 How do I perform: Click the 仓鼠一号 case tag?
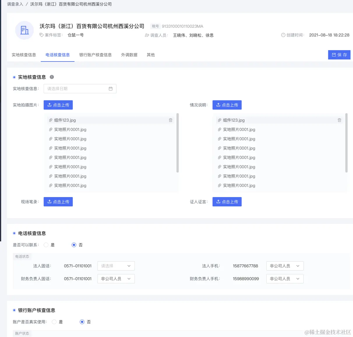[x=76, y=35]
